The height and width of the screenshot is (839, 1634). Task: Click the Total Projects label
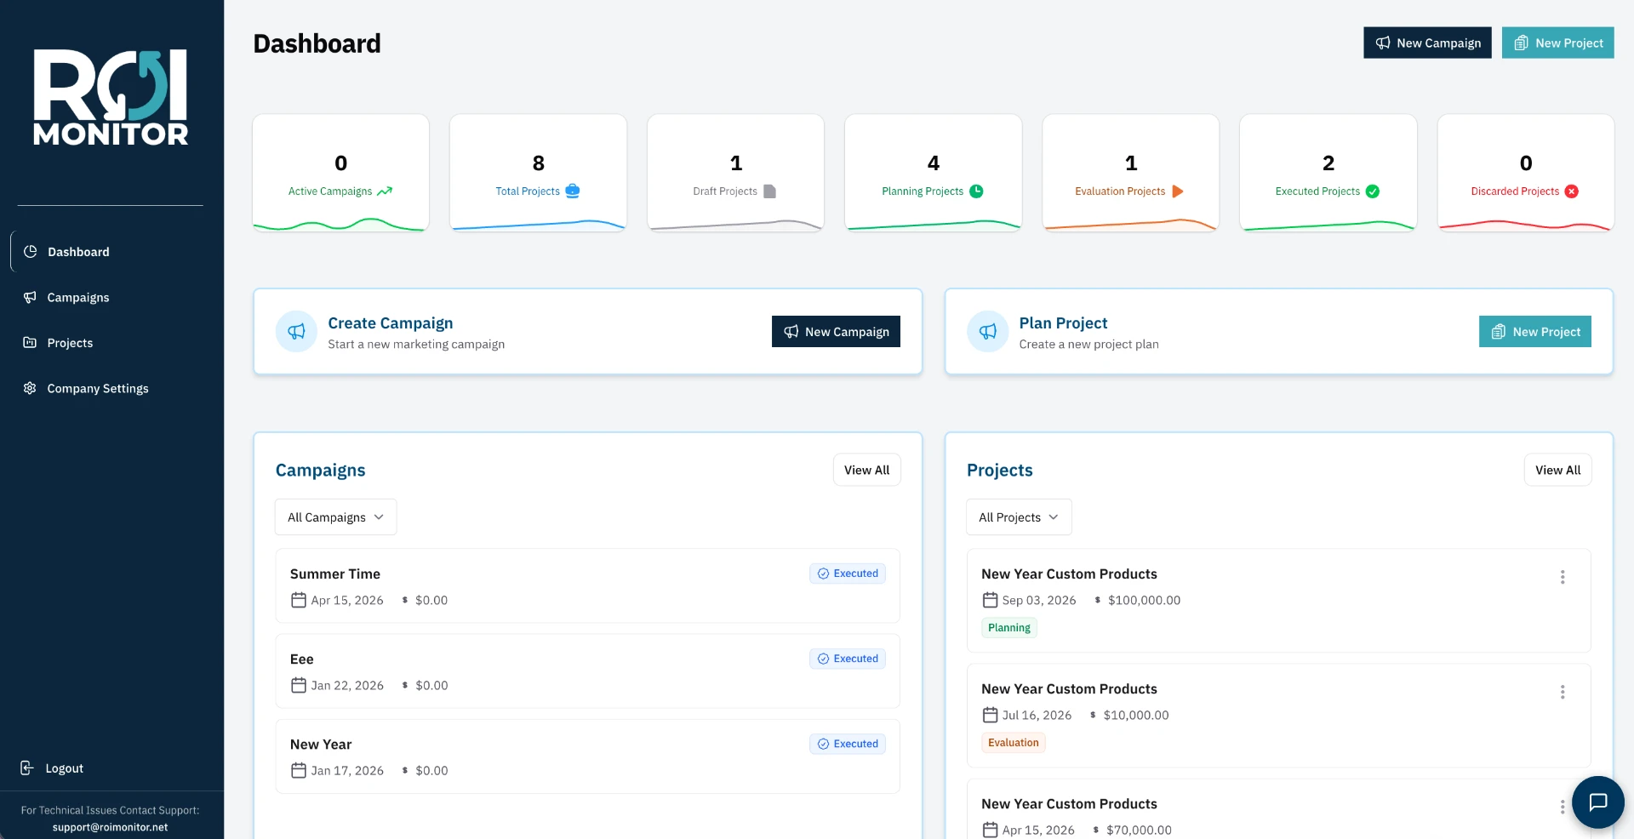pyautogui.click(x=528, y=191)
